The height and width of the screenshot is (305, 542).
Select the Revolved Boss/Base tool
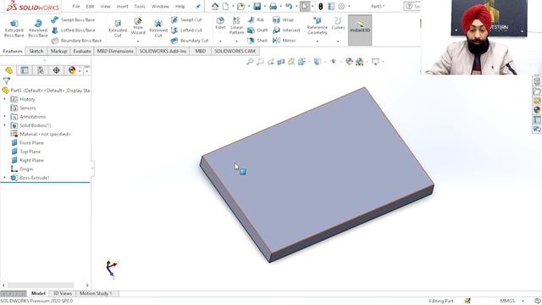click(x=38, y=28)
